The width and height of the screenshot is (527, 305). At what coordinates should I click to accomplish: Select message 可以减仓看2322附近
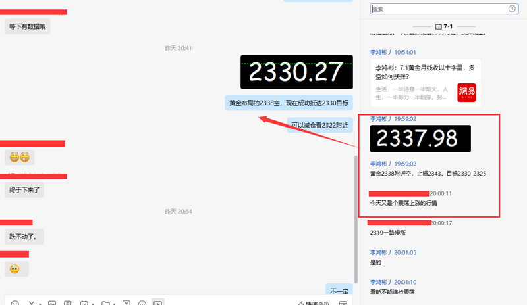[x=319, y=125]
